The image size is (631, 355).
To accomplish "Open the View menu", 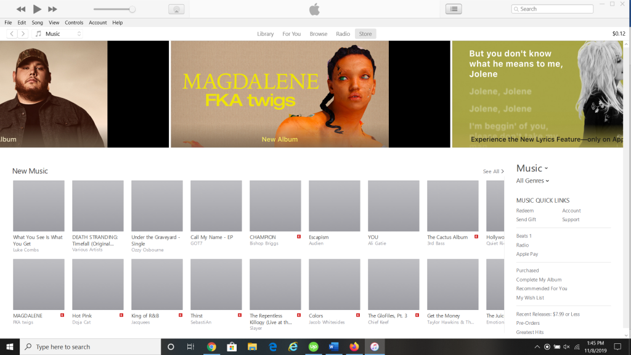I will tap(54, 23).
